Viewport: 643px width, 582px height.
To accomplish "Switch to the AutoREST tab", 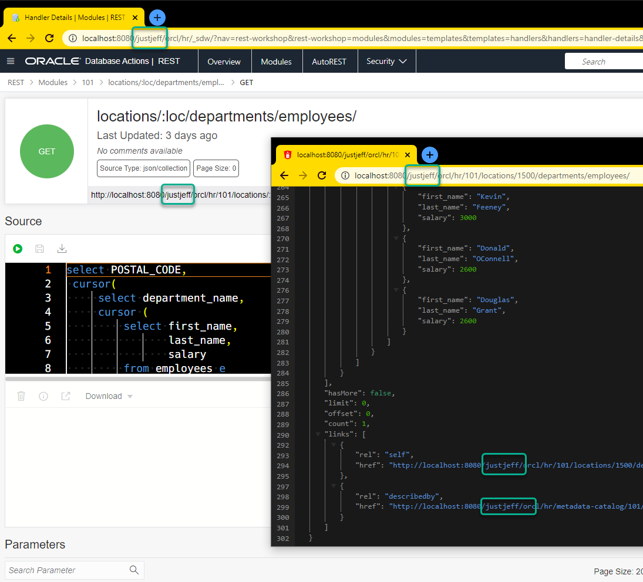I will (x=329, y=62).
